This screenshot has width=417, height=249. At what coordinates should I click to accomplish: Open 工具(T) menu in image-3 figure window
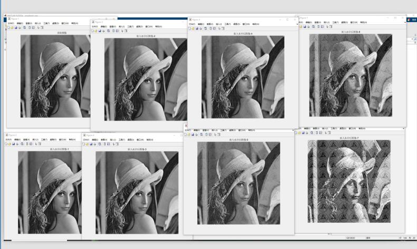pos(122,140)
